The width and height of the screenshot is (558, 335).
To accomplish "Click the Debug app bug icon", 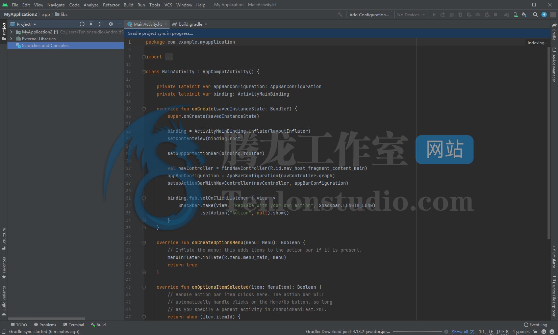I will pyautogui.click(x=460, y=15).
